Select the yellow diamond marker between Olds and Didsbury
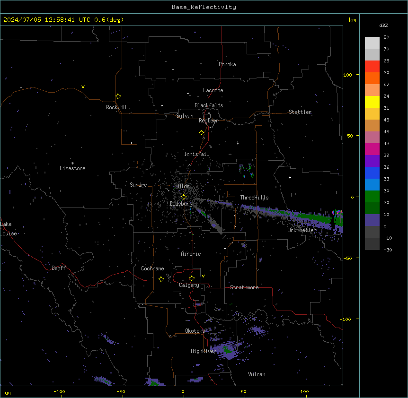 click(184, 197)
